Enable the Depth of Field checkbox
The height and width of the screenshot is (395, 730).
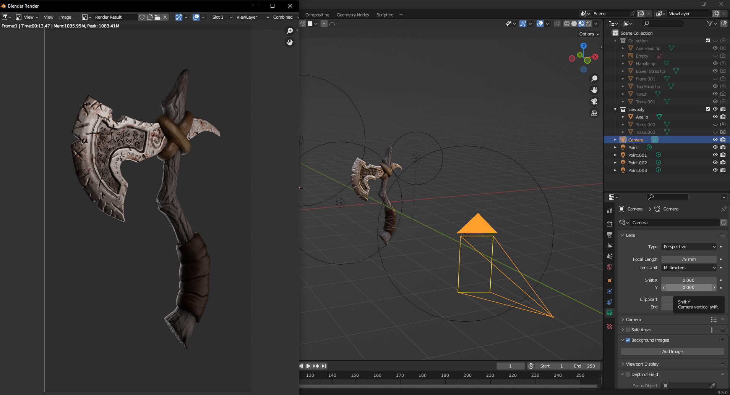coord(628,374)
